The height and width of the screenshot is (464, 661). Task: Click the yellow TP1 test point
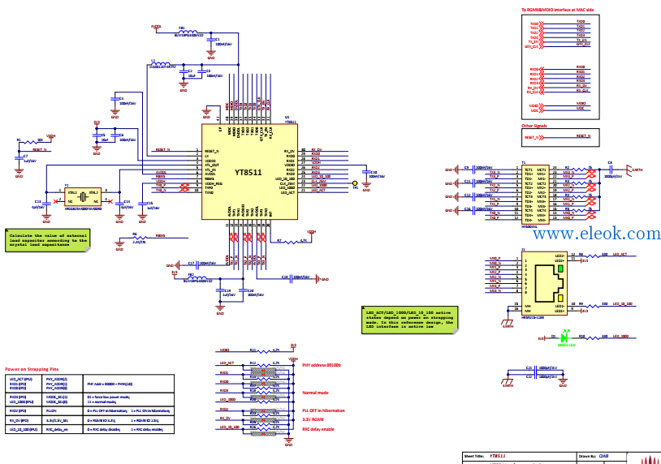(355, 183)
